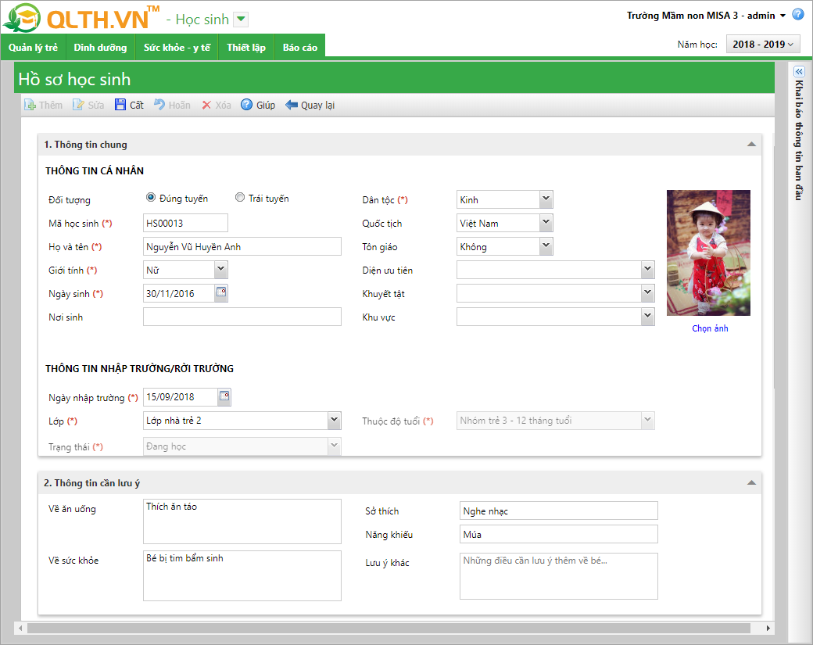813x645 pixels.
Task: Click the student photo thumbnail
Action: pos(708,253)
